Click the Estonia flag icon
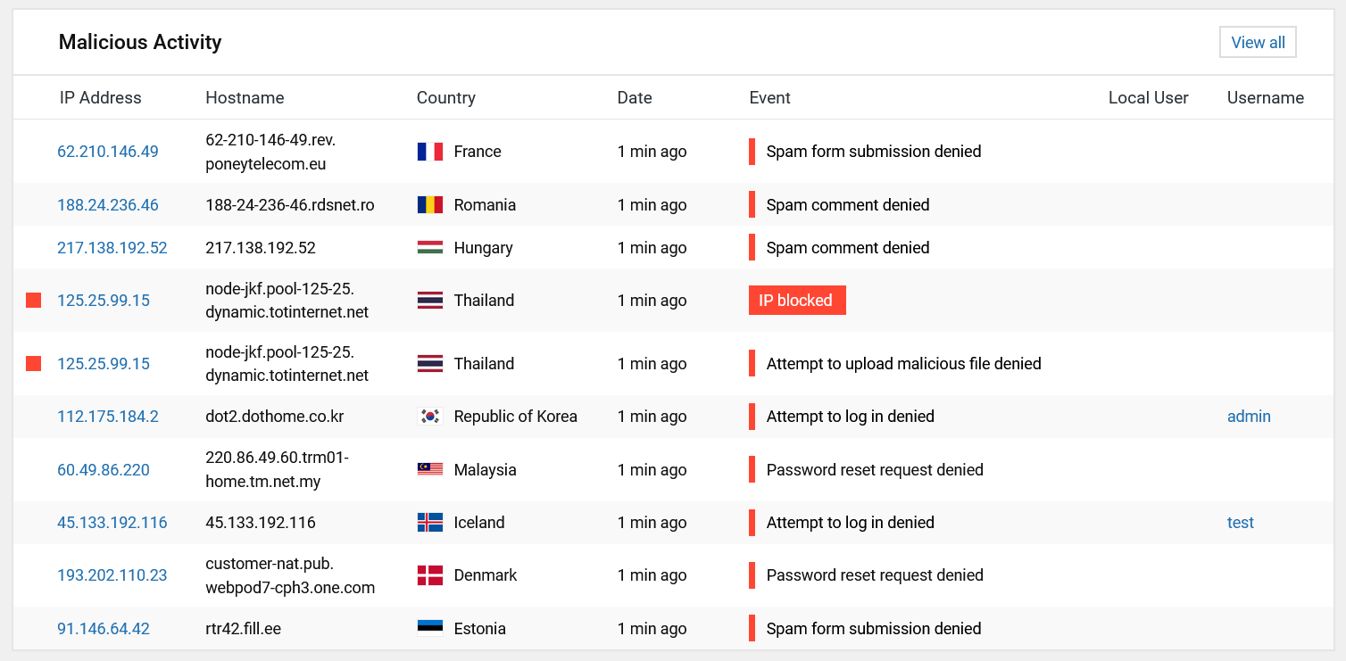 coord(429,629)
